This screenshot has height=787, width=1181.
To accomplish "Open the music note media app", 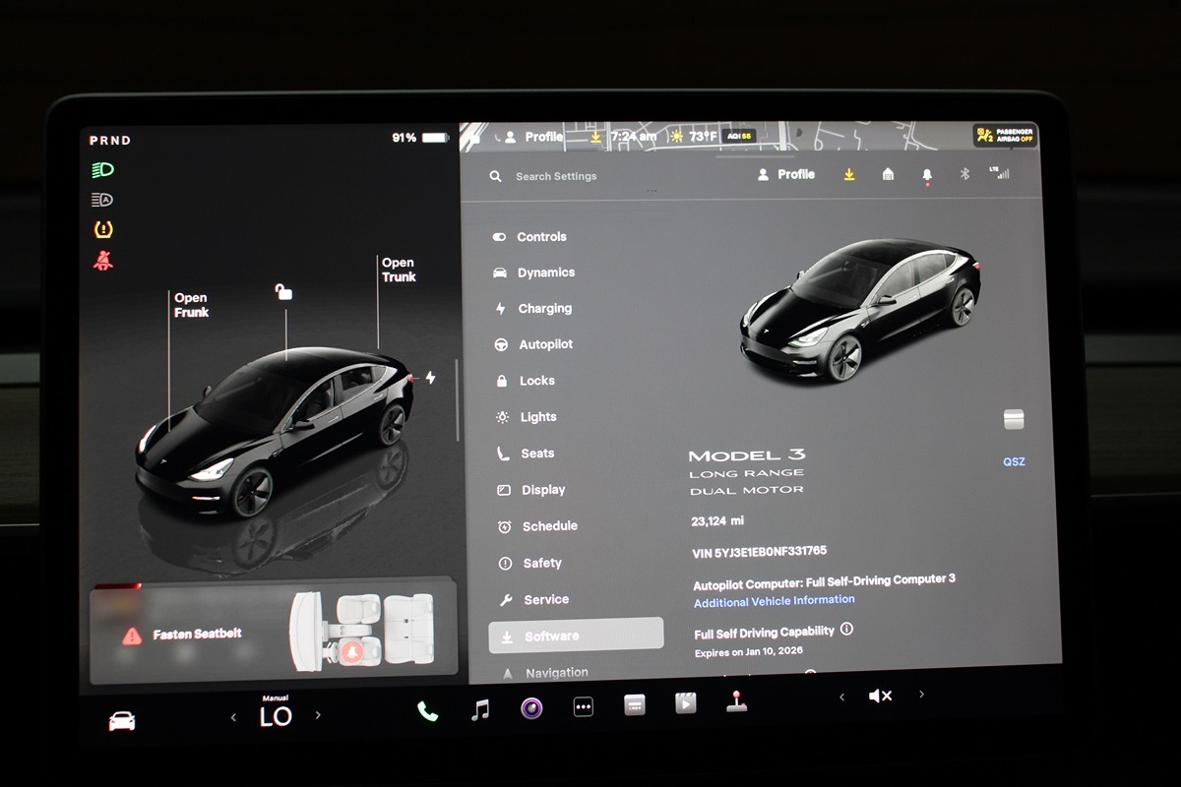I will point(480,709).
